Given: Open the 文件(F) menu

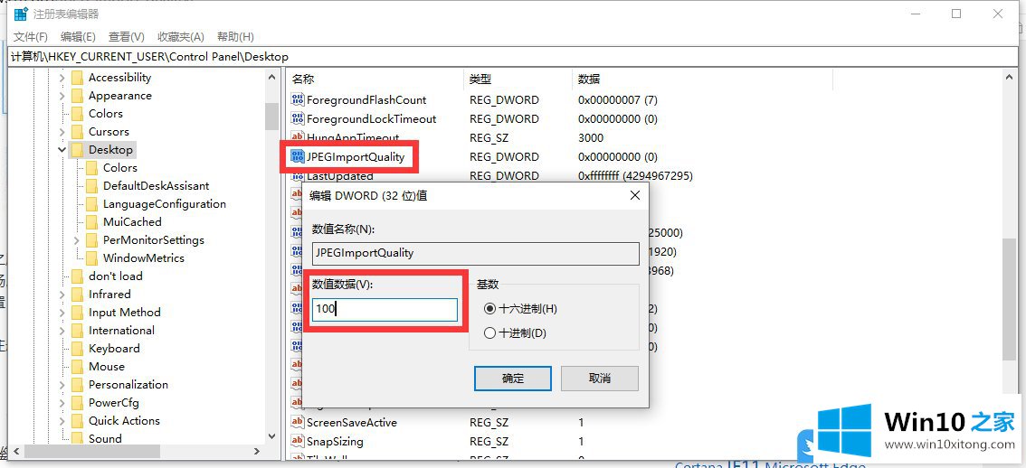Looking at the screenshot, I should click(31, 37).
